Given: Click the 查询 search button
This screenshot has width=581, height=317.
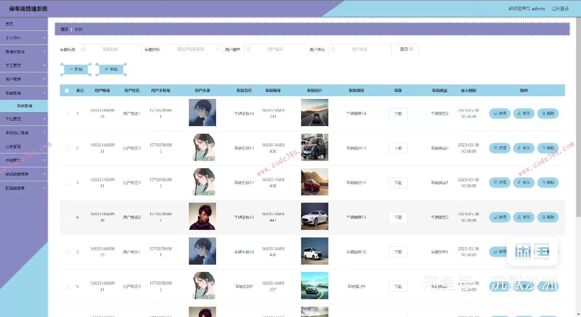Looking at the screenshot, I should coord(406,49).
